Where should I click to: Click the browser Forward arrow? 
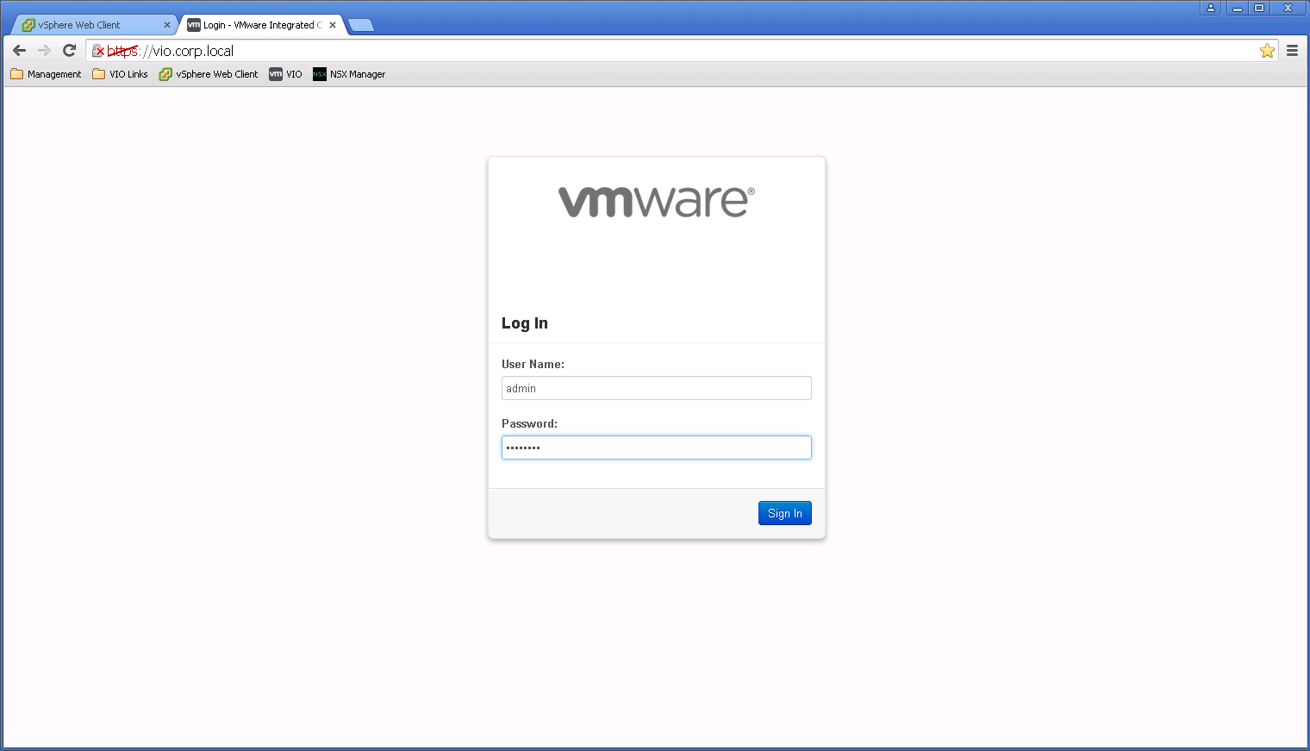(x=44, y=51)
